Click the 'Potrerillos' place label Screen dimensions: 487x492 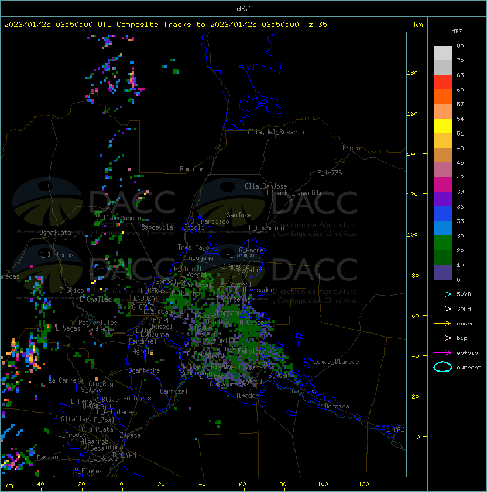pyautogui.click(x=98, y=323)
